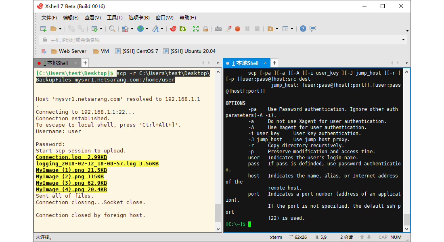The image size is (444, 242).
Task: Click the feedback chat bubble icon
Action: tap(312, 29)
